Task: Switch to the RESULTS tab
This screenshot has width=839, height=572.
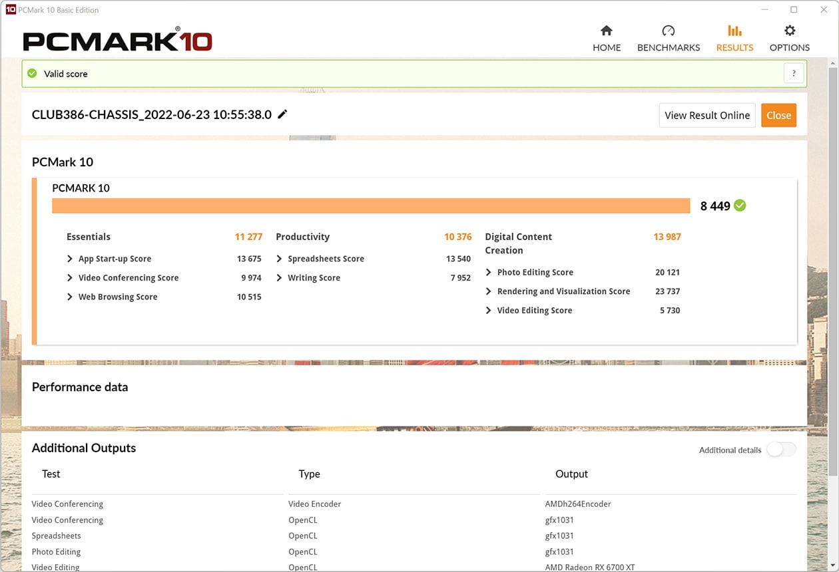Action: click(x=734, y=39)
